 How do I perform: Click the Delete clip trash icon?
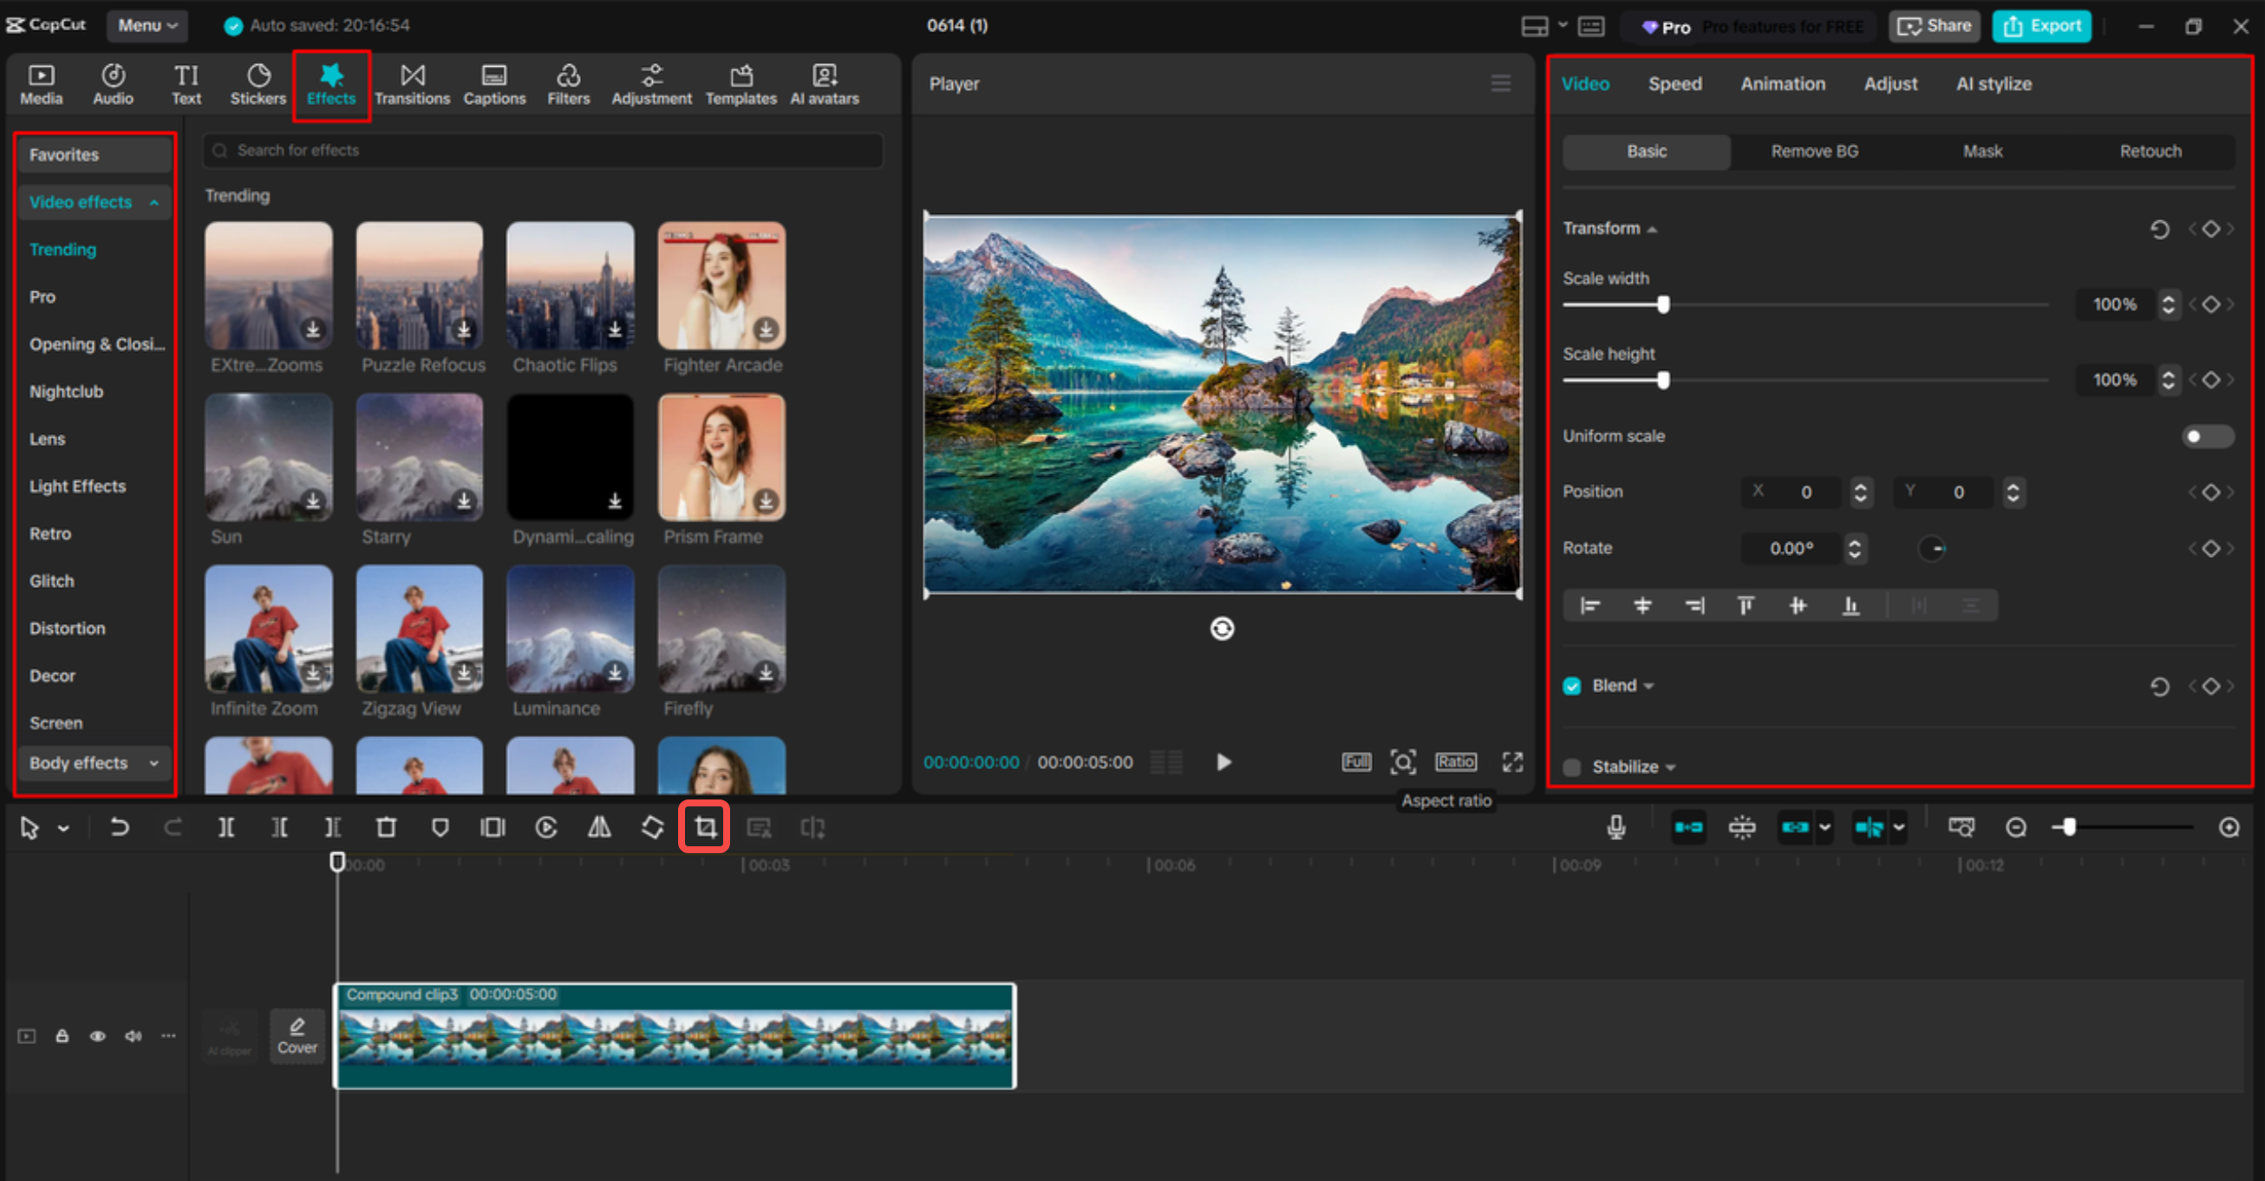pos(387,826)
